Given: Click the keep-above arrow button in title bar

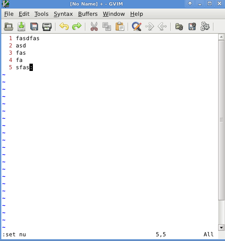Looking at the screenshot, I should coord(190,3).
